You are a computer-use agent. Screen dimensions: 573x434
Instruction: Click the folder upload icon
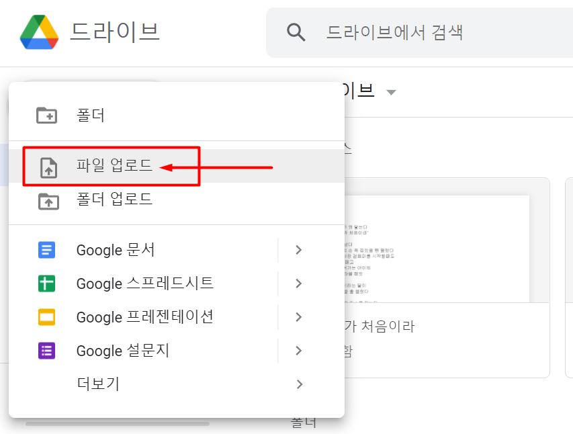tap(48, 202)
